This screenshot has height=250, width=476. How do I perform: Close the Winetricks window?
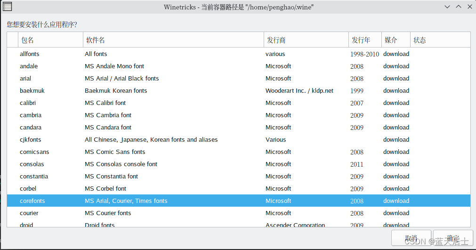[469, 7]
